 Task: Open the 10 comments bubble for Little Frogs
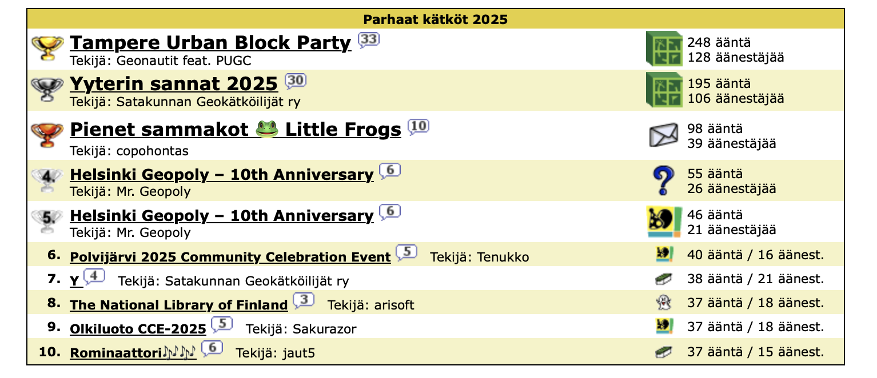[418, 127]
